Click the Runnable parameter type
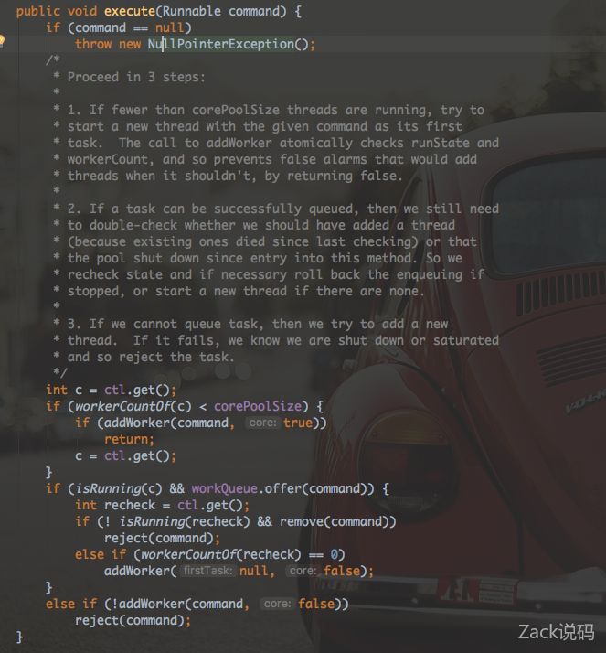This screenshot has height=653, width=606. (x=191, y=11)
